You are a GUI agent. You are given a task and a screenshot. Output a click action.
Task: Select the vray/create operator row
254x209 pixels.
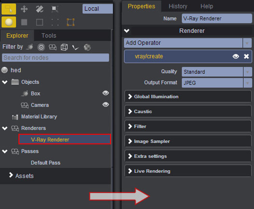188,56
